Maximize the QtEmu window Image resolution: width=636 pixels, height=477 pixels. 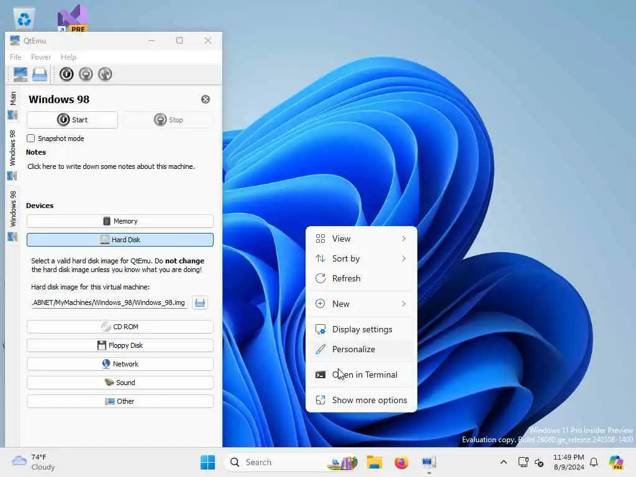pos(179,40)
